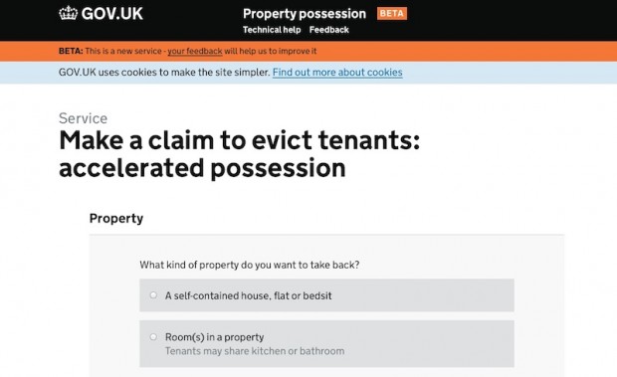Click the 'Room(s) in a property' option label
This screenshot has height=377, width=617.
[214, 337]
